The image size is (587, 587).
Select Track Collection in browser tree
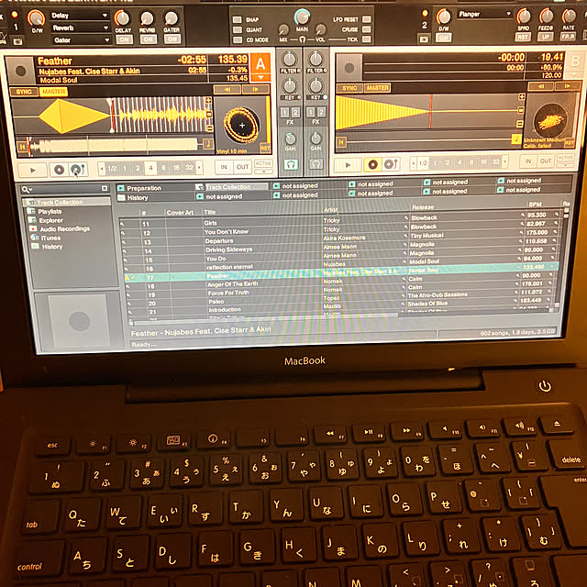point(67,202)
